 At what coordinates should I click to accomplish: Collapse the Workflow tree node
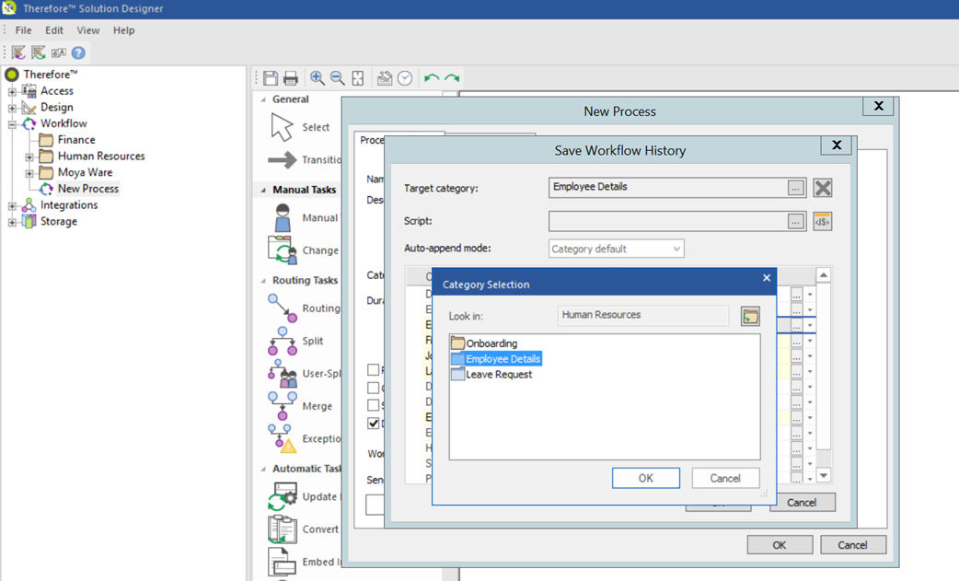click(12, 123)
